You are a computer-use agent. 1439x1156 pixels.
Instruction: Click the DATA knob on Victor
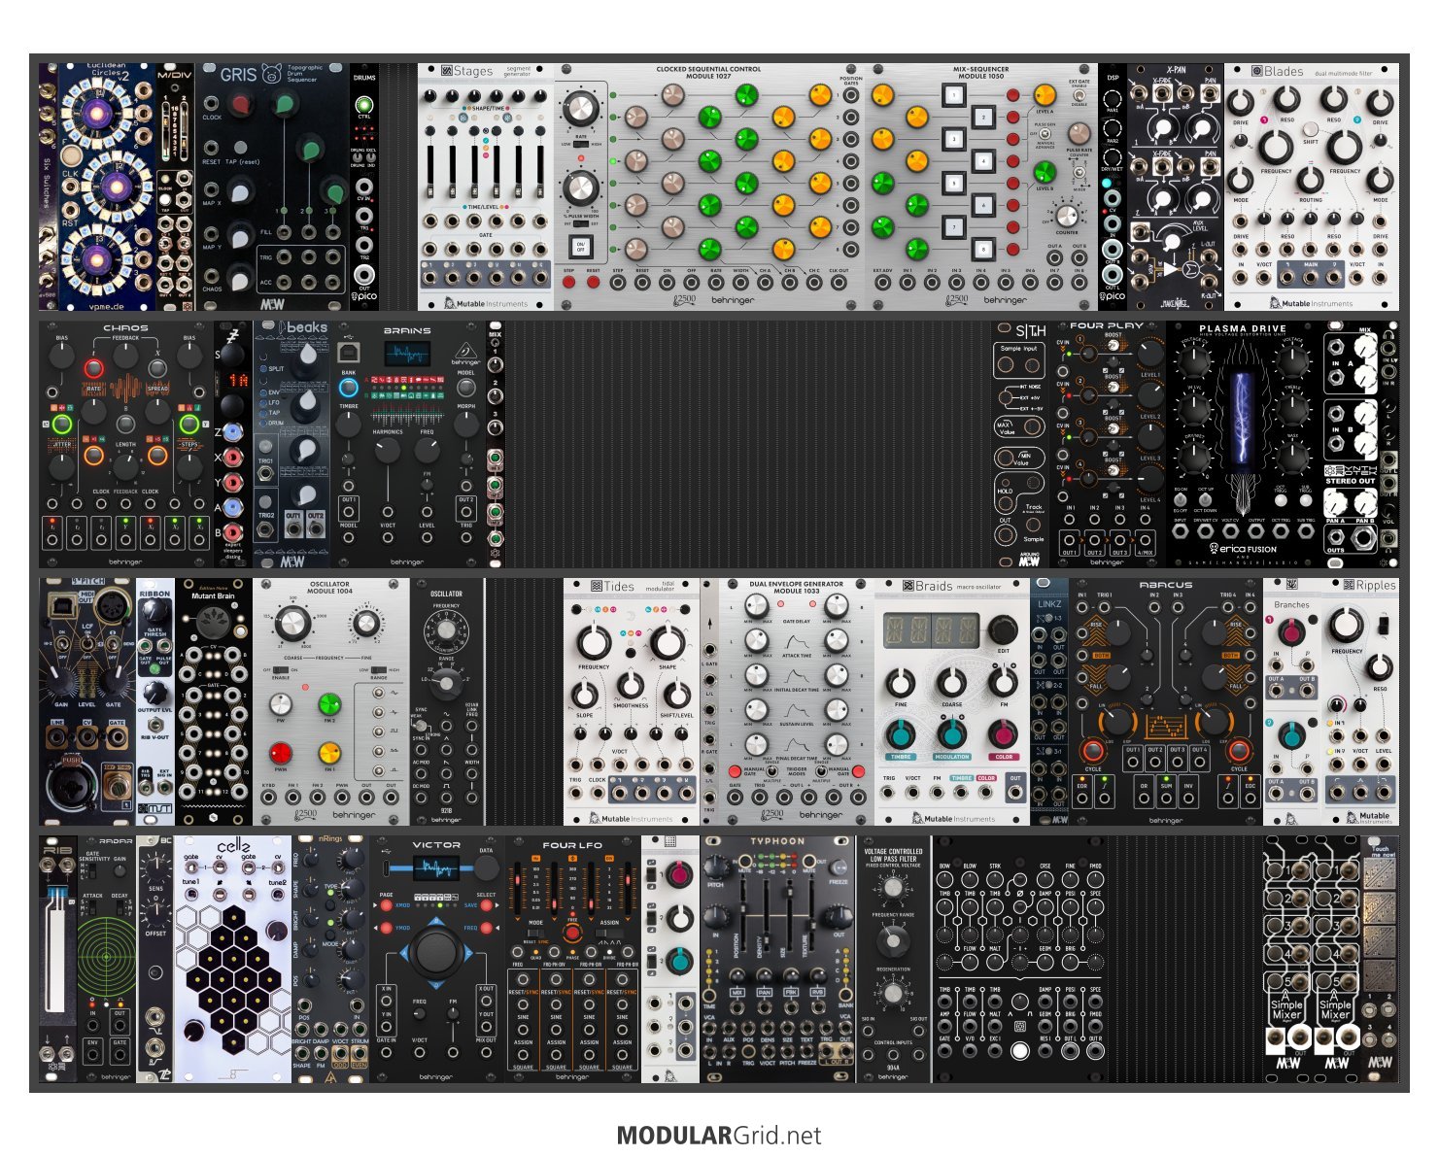(486, 868)
